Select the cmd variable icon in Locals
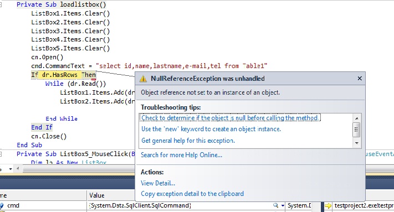 (x=2, y=206)
